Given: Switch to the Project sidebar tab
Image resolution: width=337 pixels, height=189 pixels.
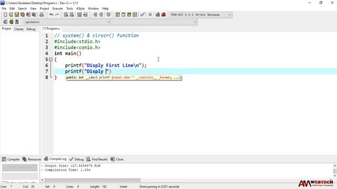Looking at the screenshot, I should pyautogui.click(x=6, y=29).
